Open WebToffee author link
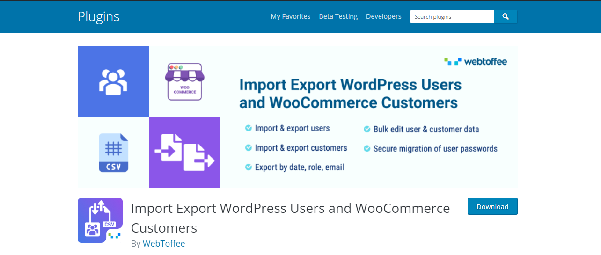Screen dimensions: 601x255 164,244
